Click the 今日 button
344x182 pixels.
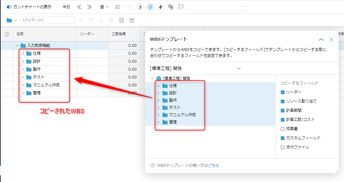pyautogui.click(x=66, y=7)
